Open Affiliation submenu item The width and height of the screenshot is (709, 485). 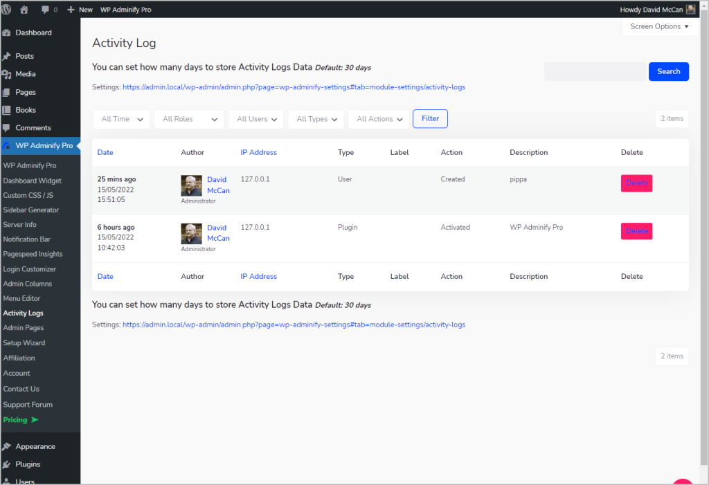[x=19, y=358]
